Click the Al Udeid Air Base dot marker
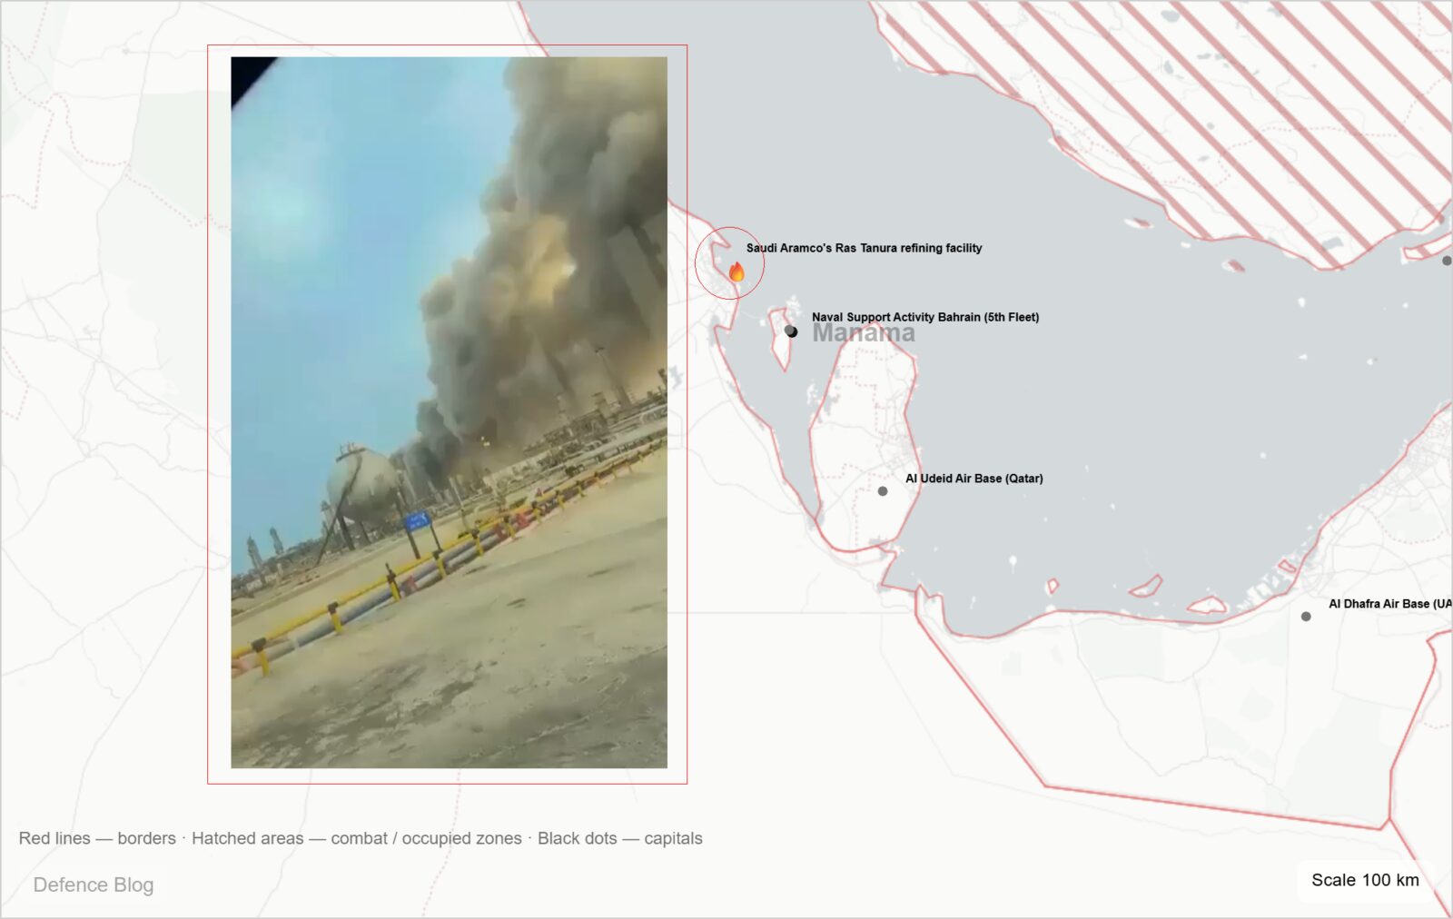1453x919 pixels. pos(883,491)
